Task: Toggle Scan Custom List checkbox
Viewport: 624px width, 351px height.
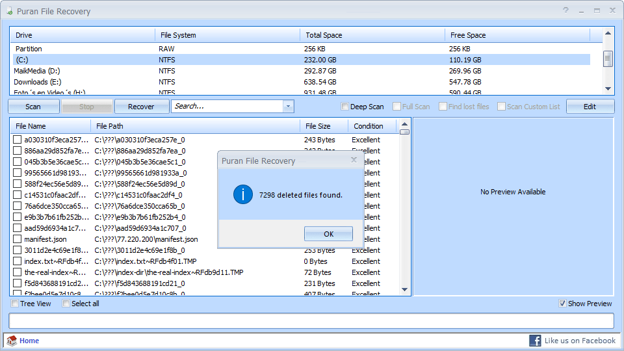Action: [501, 106]
